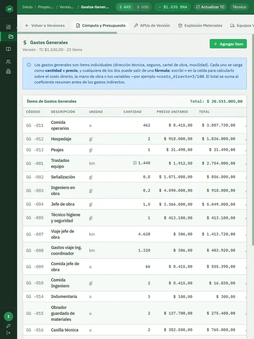Click Casilla técnica unit price $ 382.500,00
Screen dimensions: 254x339
tap(178, 330)
